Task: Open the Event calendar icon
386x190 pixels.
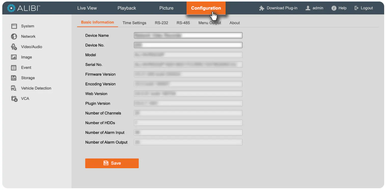Action: 14,68
